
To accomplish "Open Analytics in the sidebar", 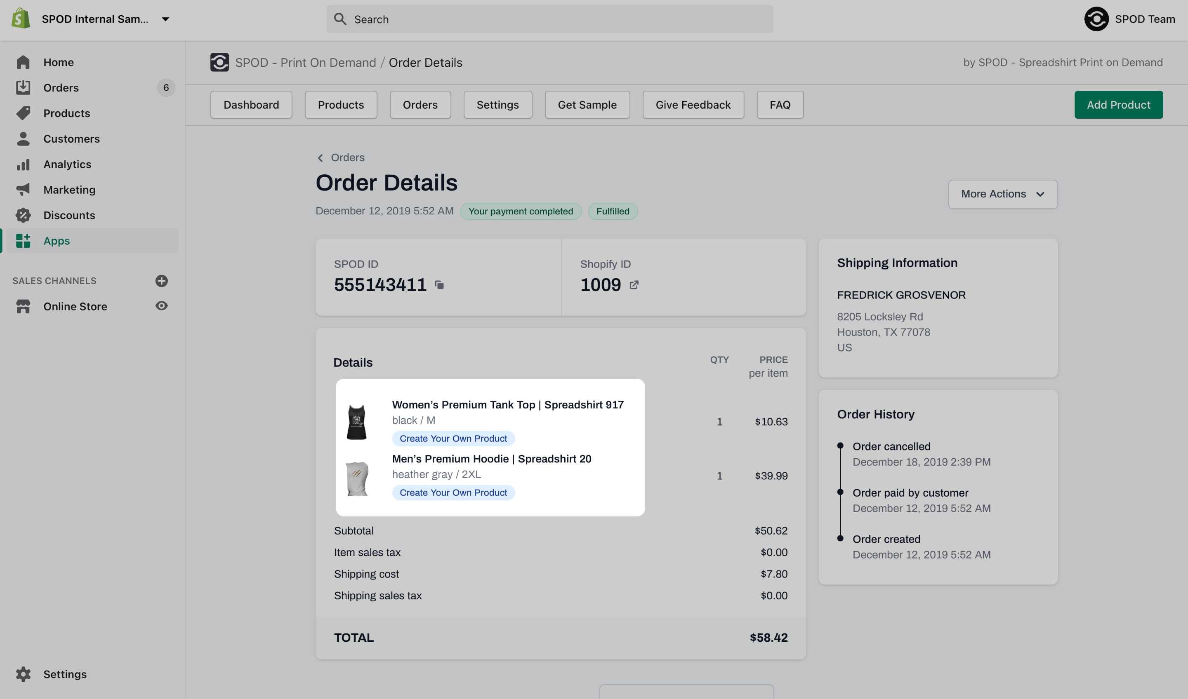I will pos(67,164).
